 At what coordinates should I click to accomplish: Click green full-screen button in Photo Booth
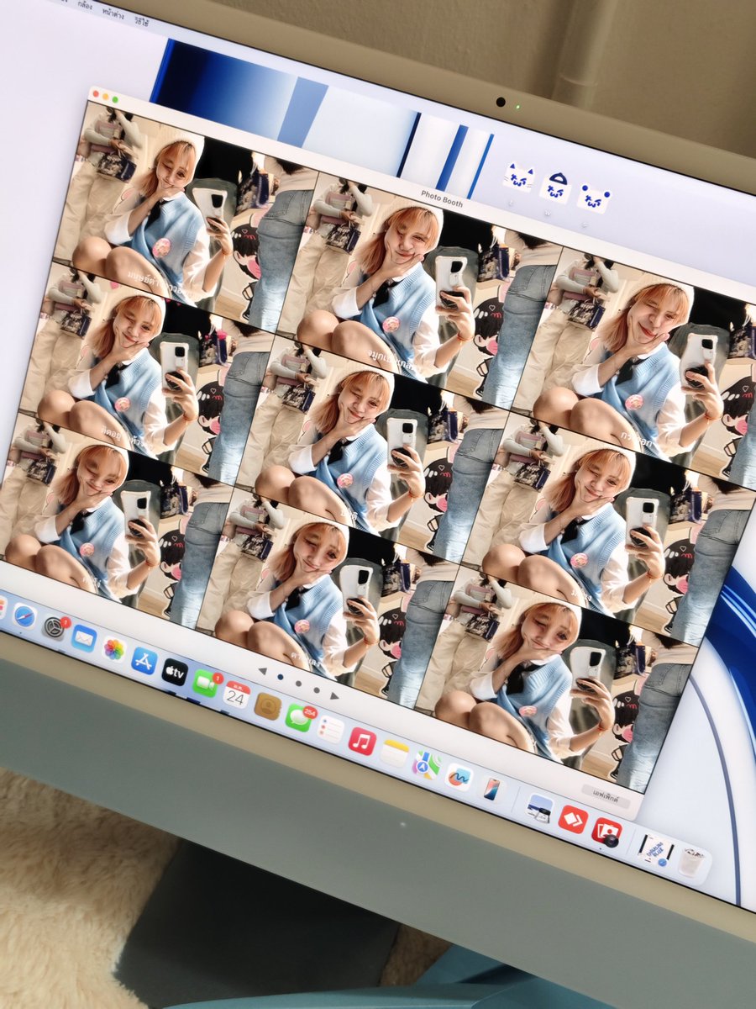pos(115,99)
